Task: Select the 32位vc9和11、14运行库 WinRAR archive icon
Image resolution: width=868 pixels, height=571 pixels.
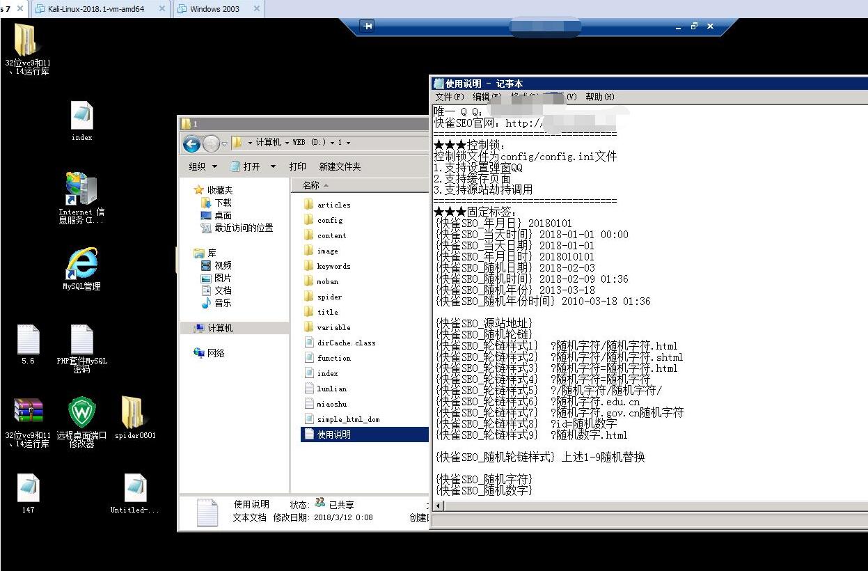Action: coord(28,422)
